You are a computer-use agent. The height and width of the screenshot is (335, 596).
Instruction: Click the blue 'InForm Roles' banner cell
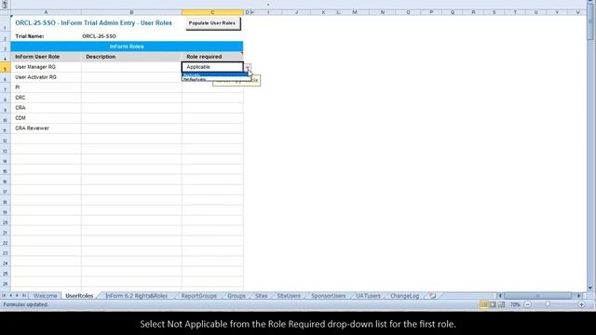pos(127,47)
